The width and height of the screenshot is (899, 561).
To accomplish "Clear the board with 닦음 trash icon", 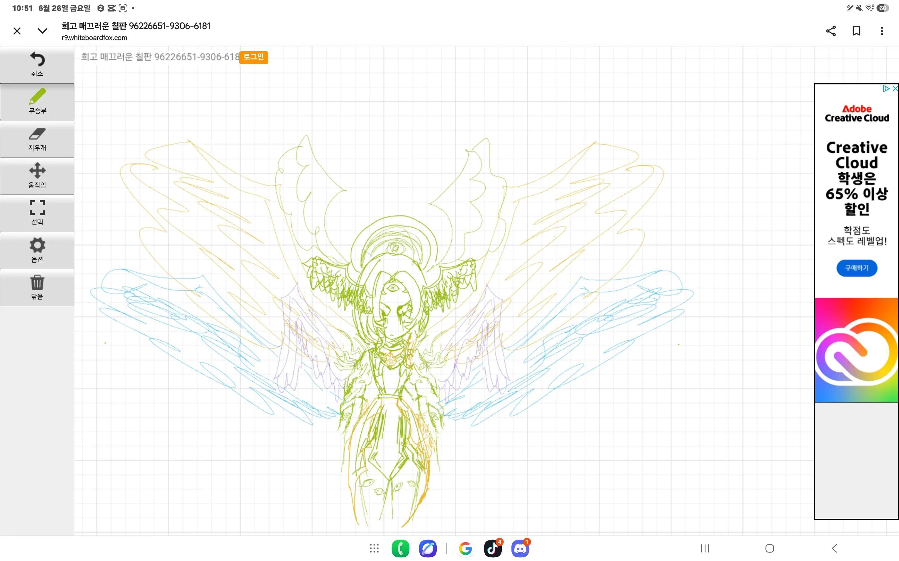I will [x=37, y=287].
